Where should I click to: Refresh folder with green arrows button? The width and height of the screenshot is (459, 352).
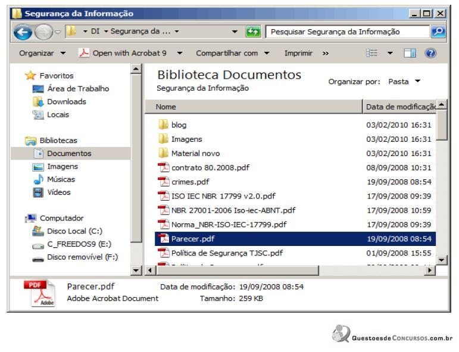point(253,32)
